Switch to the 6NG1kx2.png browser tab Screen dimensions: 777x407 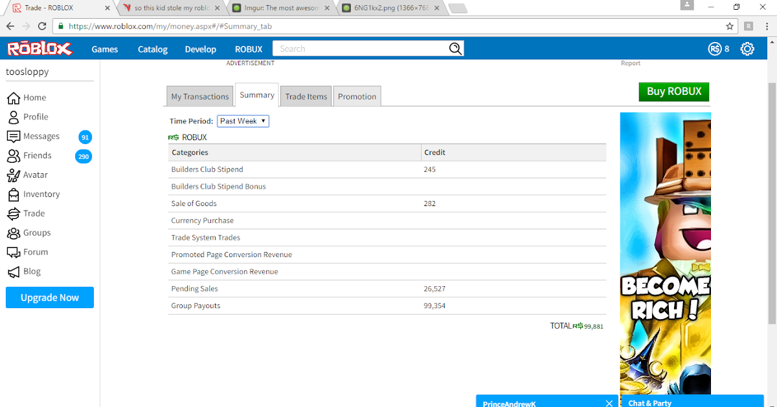pos(390,8)
